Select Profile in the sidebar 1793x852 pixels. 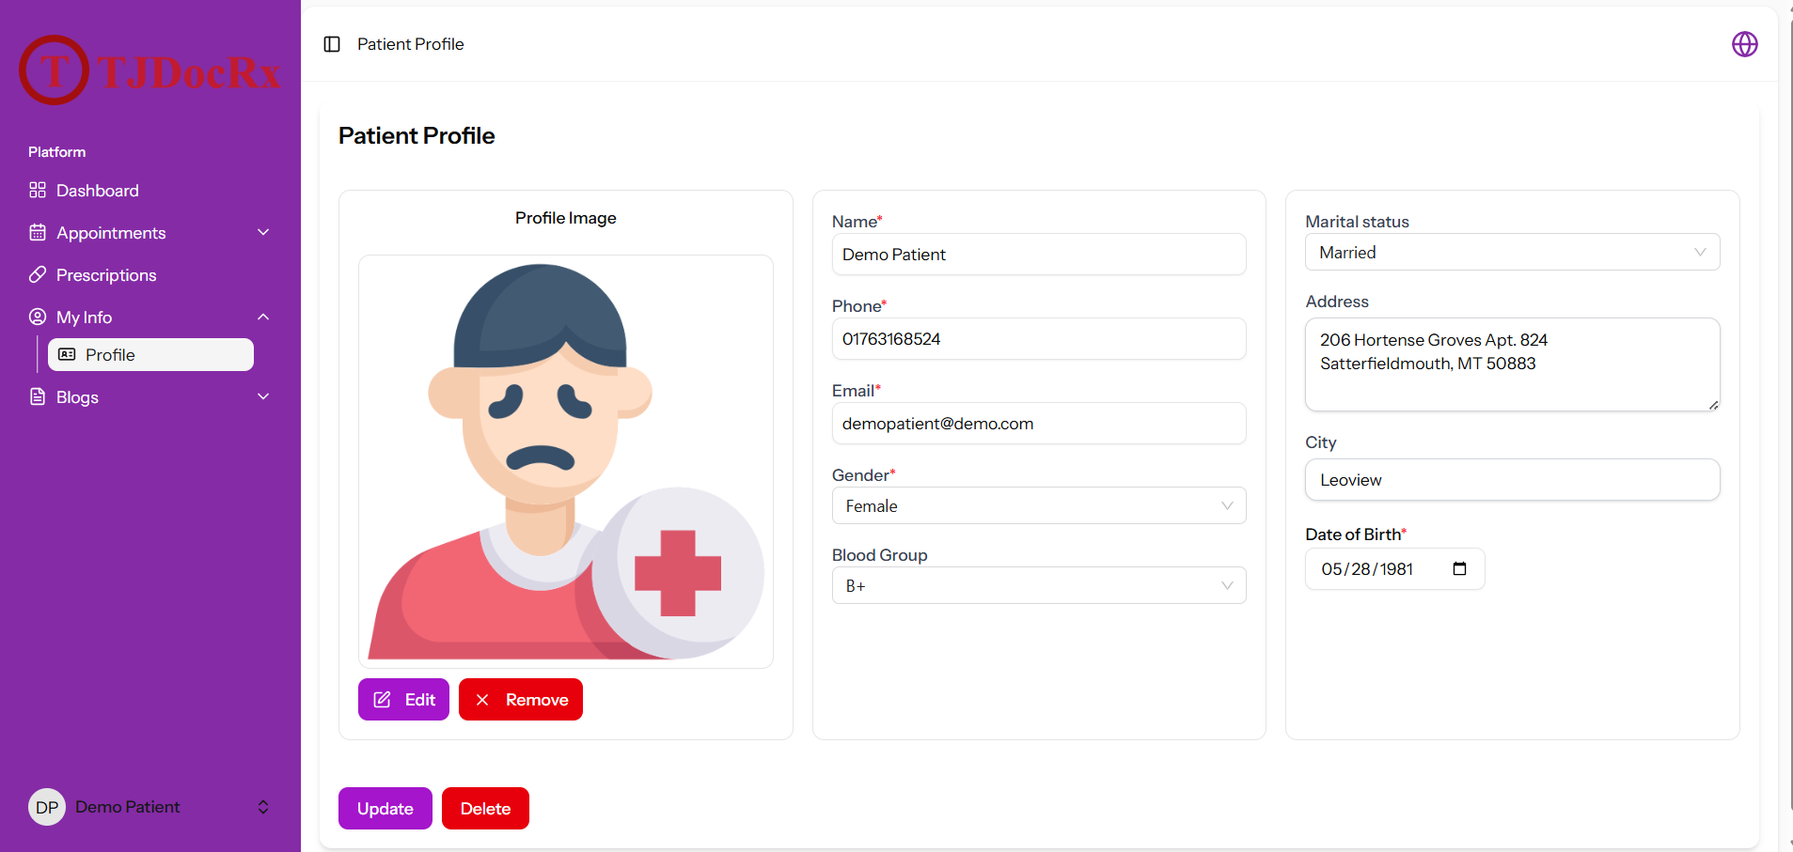click(x=150, y=354)
